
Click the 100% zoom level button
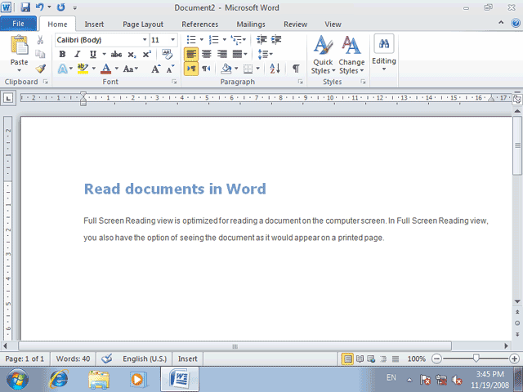point(416,359)
